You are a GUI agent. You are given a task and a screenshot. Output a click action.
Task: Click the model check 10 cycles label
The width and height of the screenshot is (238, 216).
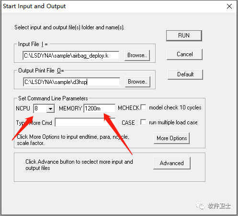point(175,108)
